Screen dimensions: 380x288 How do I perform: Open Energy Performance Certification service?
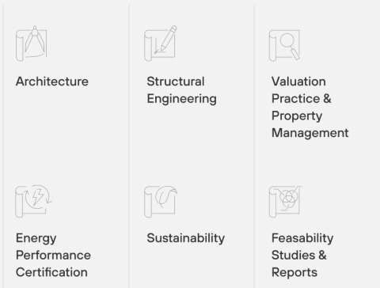tap(53, 255)
